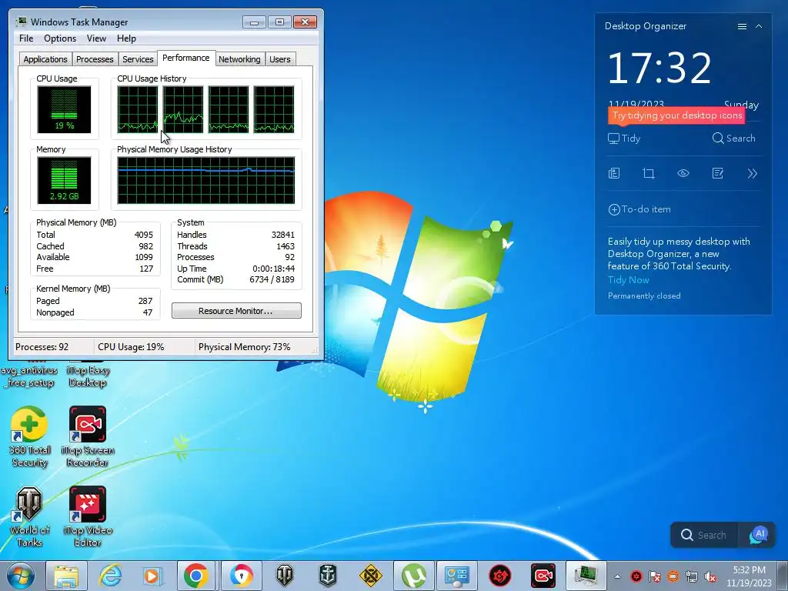Image resolution: width=788 pixels, height=591 pixels.
Task: Click status bar text CPU Usage: 19%
Action: pyautogui.click(x=131, y=347)
